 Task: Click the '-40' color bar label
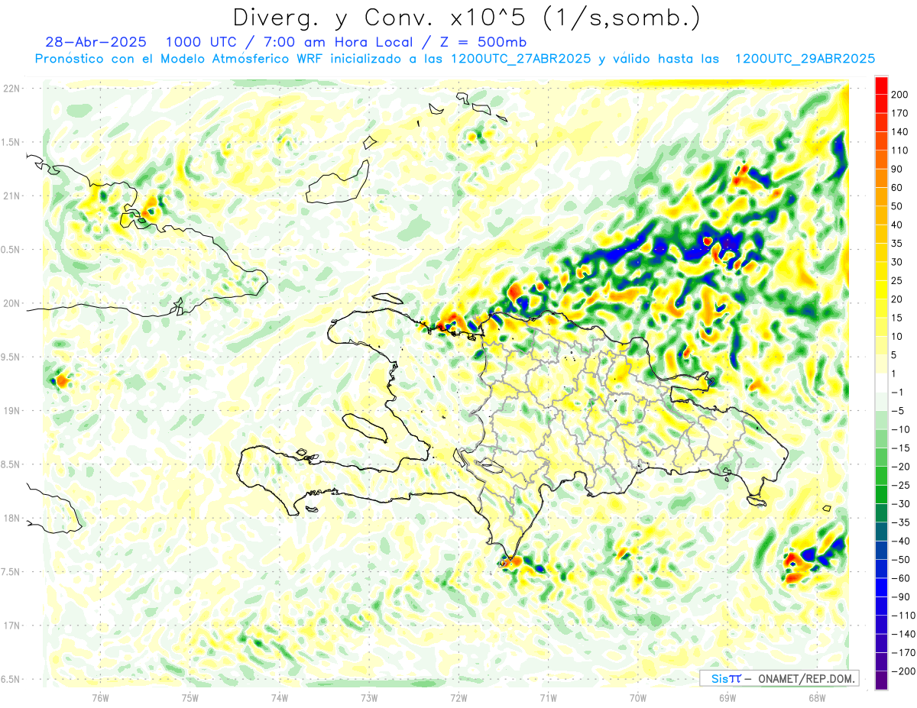(902, 541)
